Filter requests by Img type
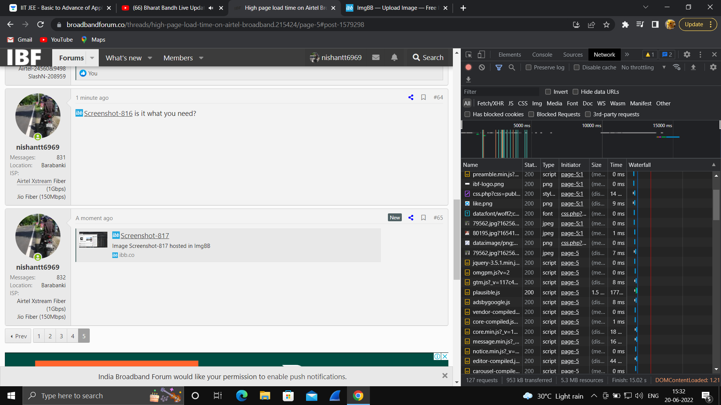 click(x=537, y=103)
